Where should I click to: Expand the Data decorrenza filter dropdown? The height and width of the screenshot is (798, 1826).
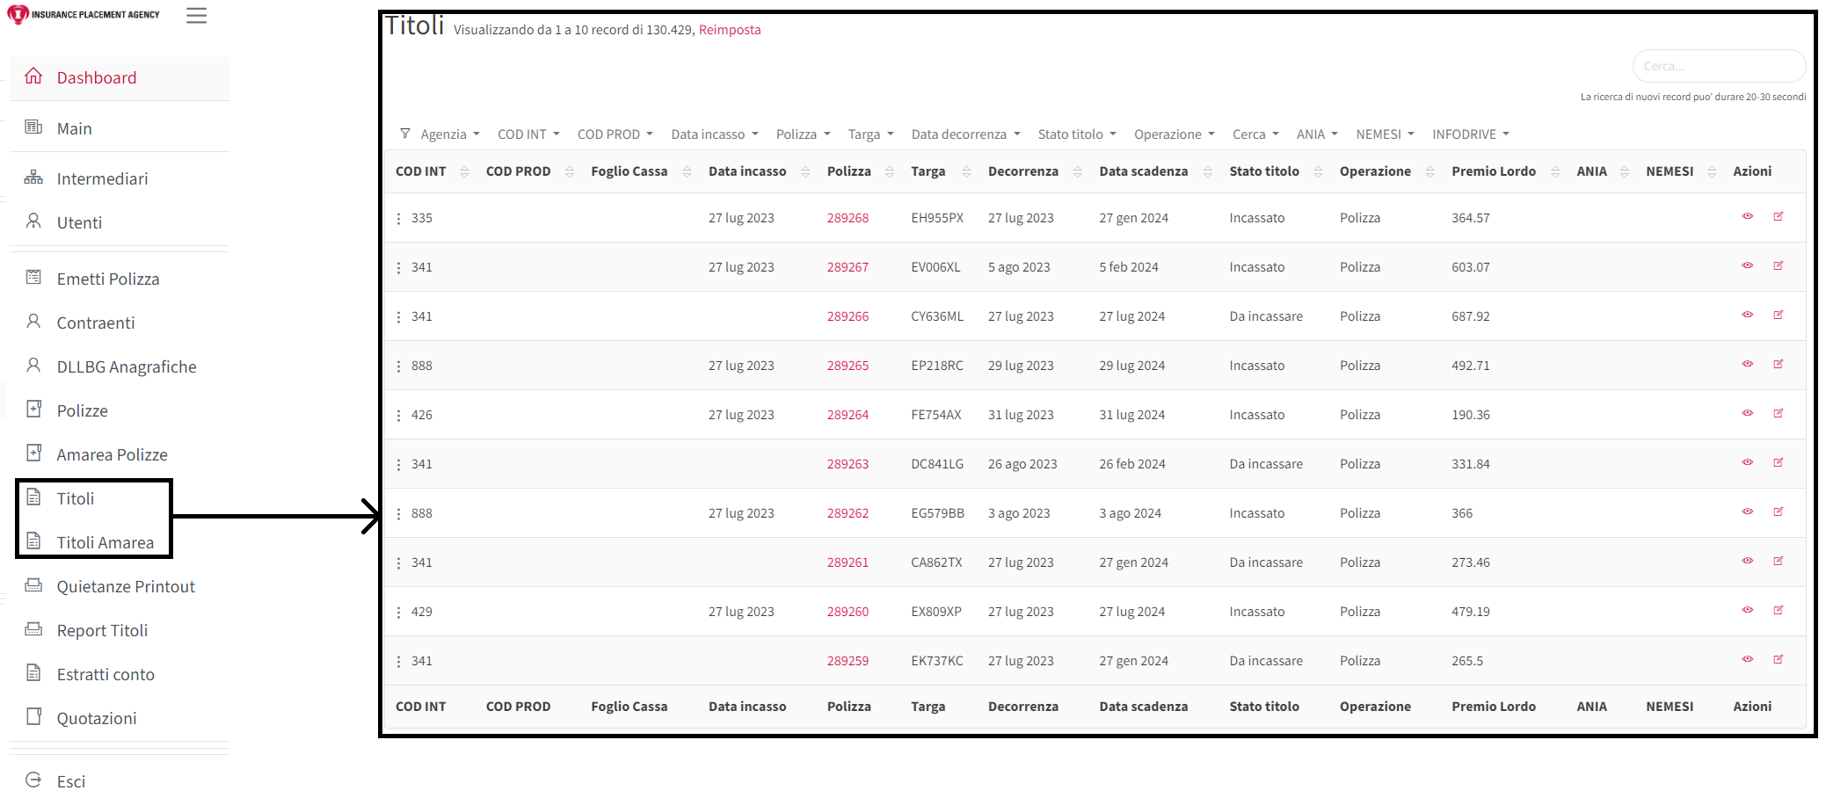[964, 134]
